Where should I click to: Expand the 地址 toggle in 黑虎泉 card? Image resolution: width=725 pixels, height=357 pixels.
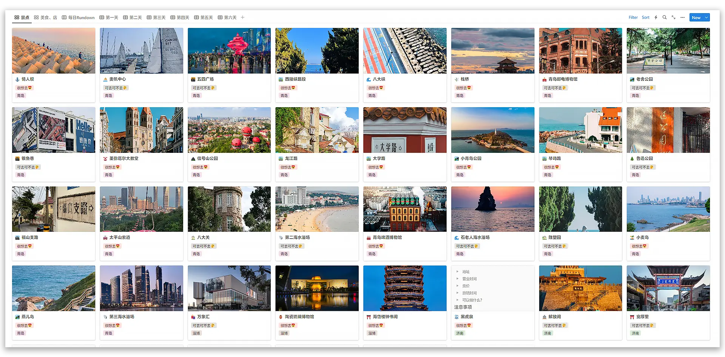click(x=457, y=272)
